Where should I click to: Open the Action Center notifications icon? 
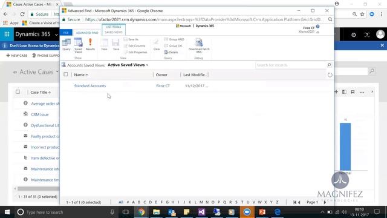(x=377, y=212)
